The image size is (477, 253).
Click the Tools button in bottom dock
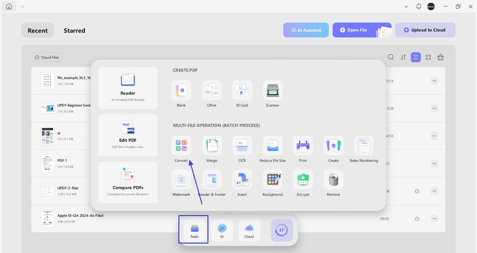(194, 230)
